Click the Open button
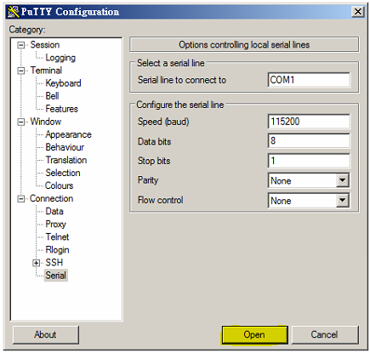The width and height of the screenshot is (370, 353). pyautogui.click(x=254, y=335)
